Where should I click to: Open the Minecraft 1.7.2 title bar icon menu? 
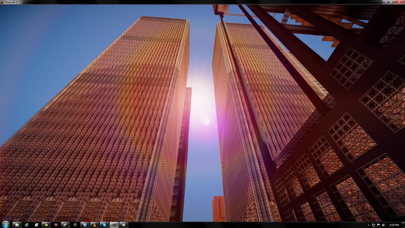(x=2, y=2)
